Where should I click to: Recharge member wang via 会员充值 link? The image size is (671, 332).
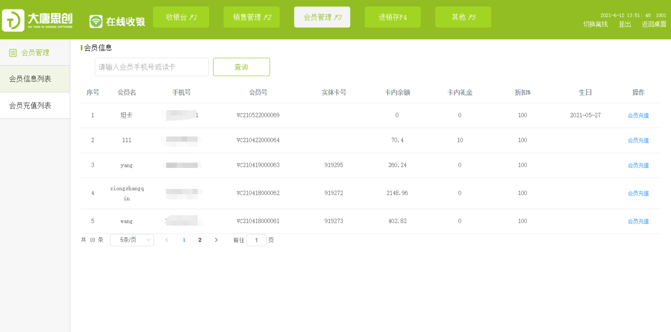tap(638, 221)
